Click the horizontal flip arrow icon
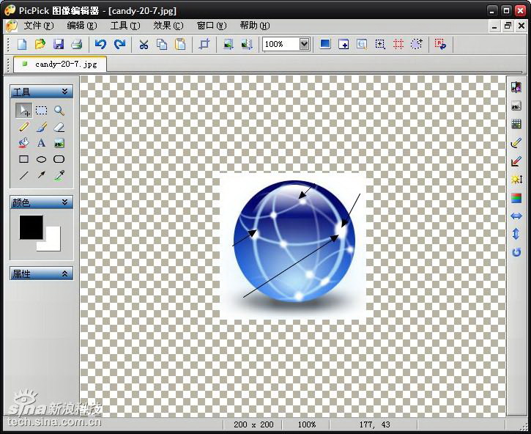531x434 pixels. (x=516, y=216)
